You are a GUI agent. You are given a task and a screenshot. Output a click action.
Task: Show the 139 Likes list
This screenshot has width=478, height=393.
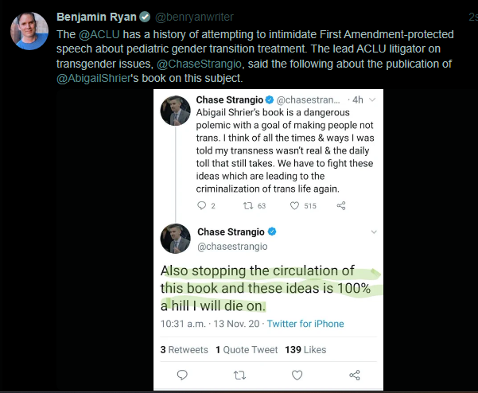305,349
